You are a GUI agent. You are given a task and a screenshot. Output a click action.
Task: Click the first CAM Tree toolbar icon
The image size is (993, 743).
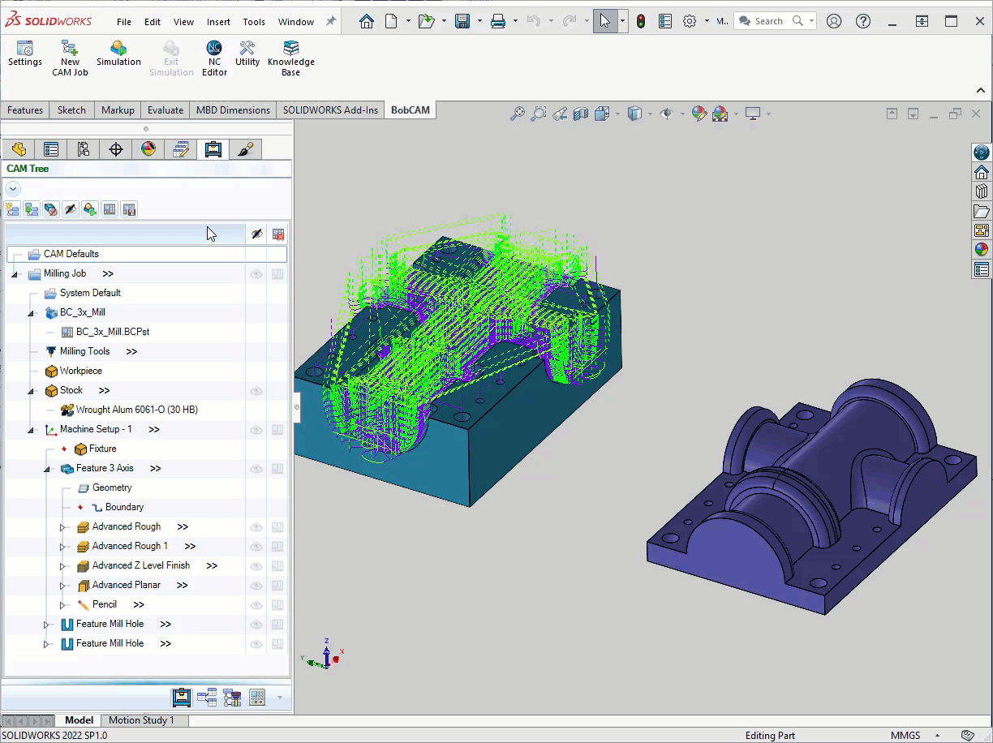[12, 209]
